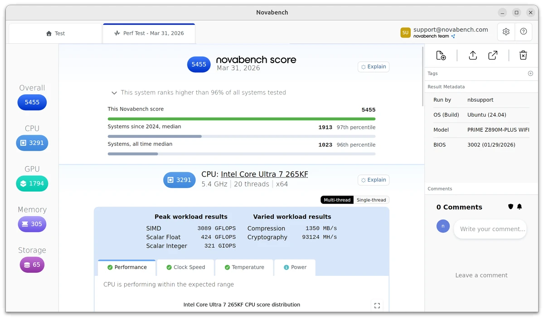
Task: Maximize the Novabench window
Action: click(x=516, y=13)
